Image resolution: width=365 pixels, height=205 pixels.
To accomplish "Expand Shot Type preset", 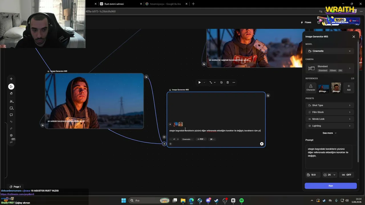I will [x=330, y=105].
